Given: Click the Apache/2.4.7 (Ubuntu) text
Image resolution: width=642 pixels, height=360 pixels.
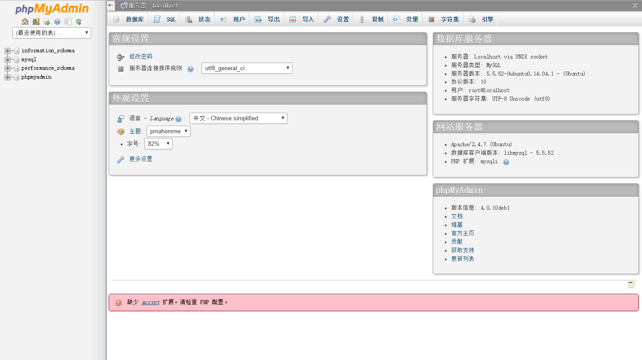Looking at the screenshot, I should coord(481,144).
